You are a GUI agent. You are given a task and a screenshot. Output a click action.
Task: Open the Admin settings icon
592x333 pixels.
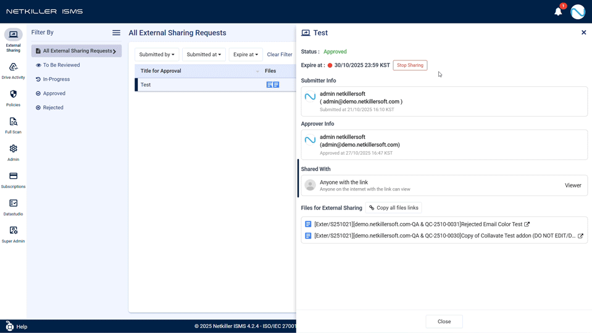point(13,152)
